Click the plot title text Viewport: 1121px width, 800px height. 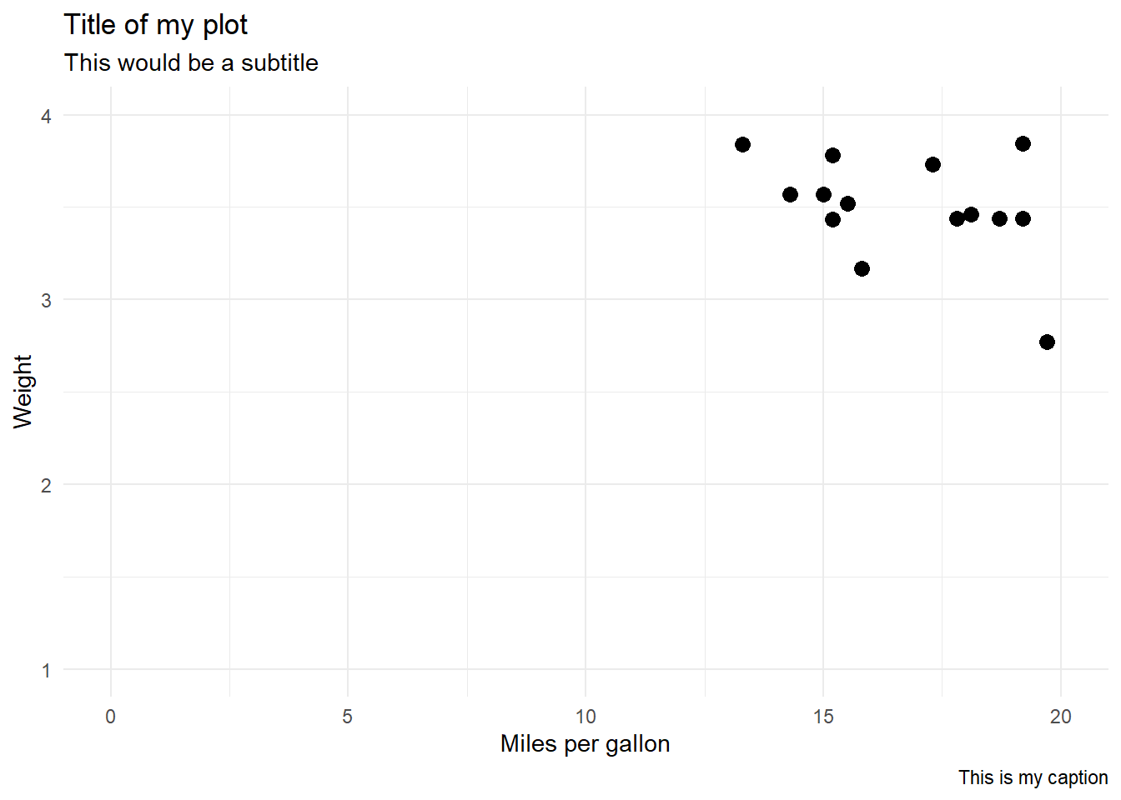pos(156,25)
